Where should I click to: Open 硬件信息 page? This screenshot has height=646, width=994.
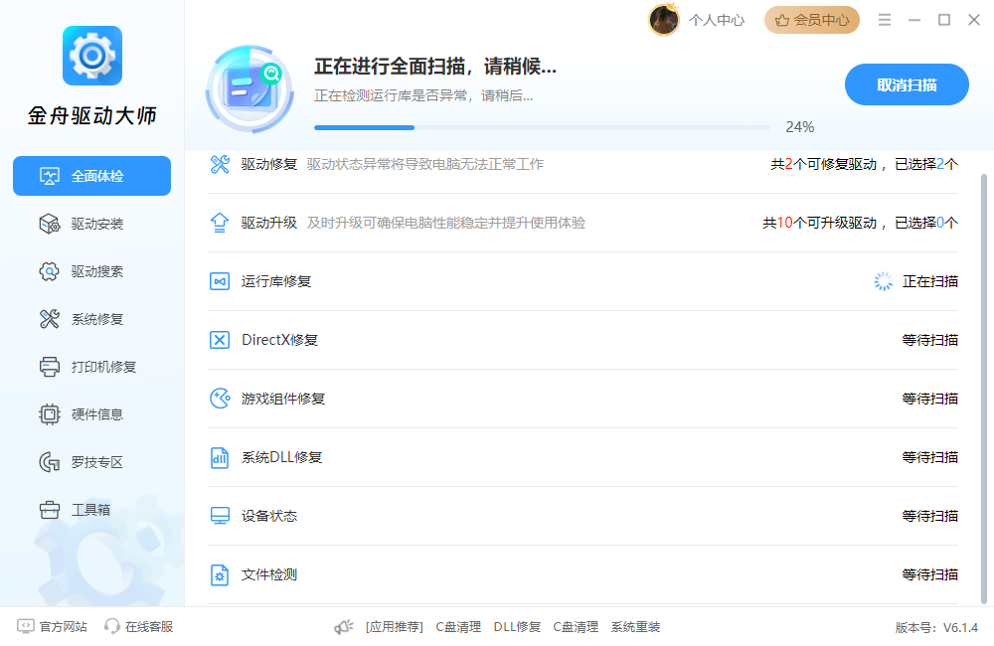[x=91, y=414]
